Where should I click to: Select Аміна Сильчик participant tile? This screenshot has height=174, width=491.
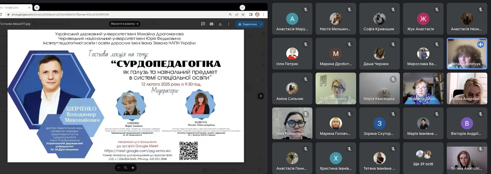(292, 89)
